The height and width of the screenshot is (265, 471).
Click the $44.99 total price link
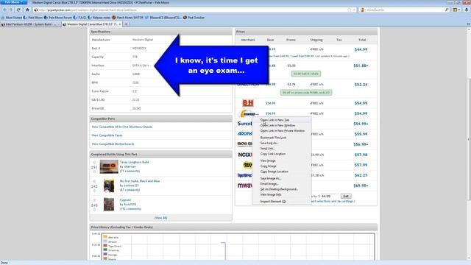coord(361,49)
